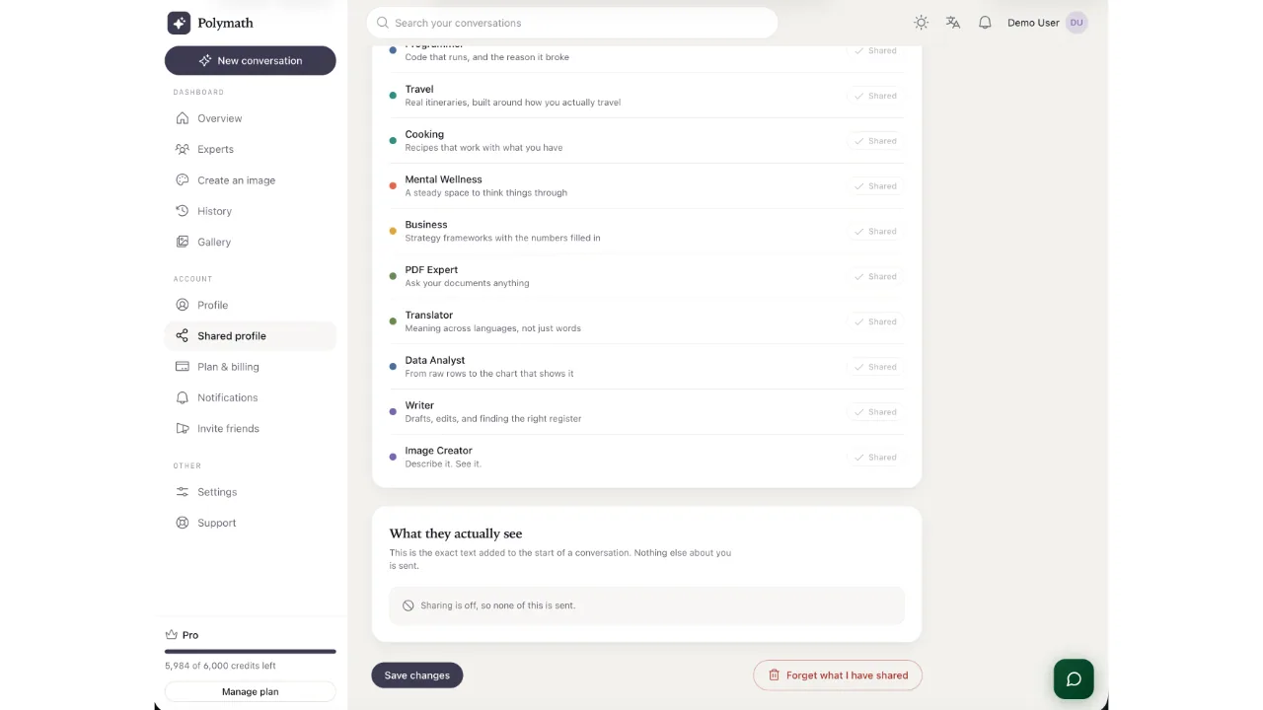Click the Search your conversations field
The width and height of the screenshot is (1263, 710).
pos(572,23)
